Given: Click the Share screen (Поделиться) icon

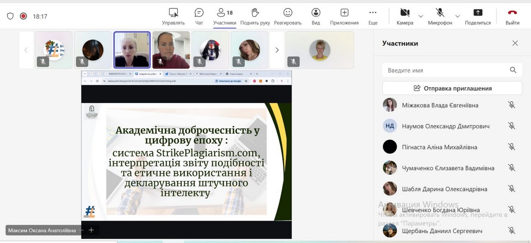Looking at the screenshot, I should coord(478,13).
